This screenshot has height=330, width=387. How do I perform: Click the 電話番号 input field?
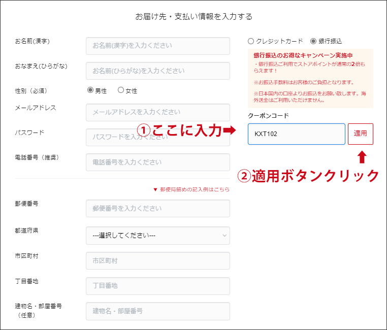(x=158, y=162)
